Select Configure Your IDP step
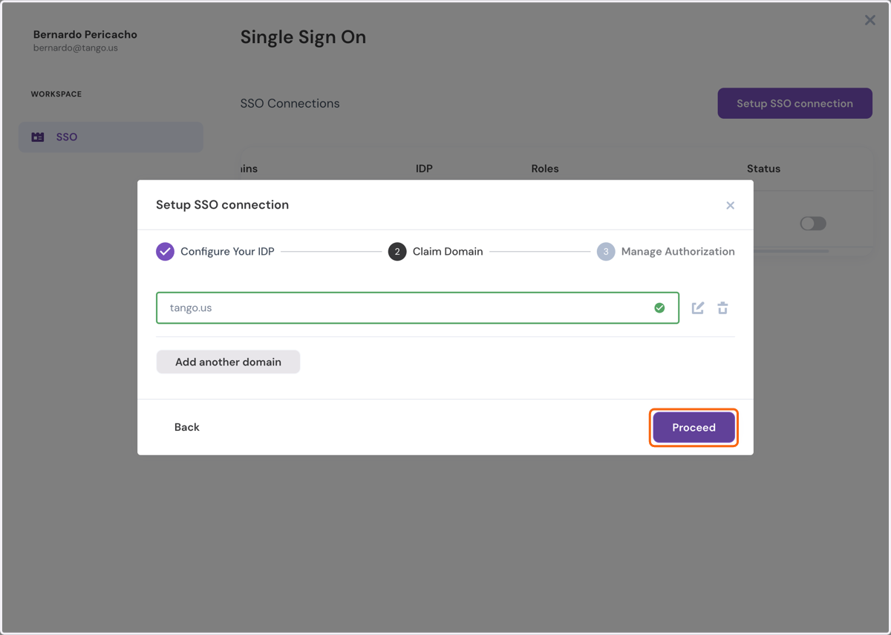 tap(215, 252)
